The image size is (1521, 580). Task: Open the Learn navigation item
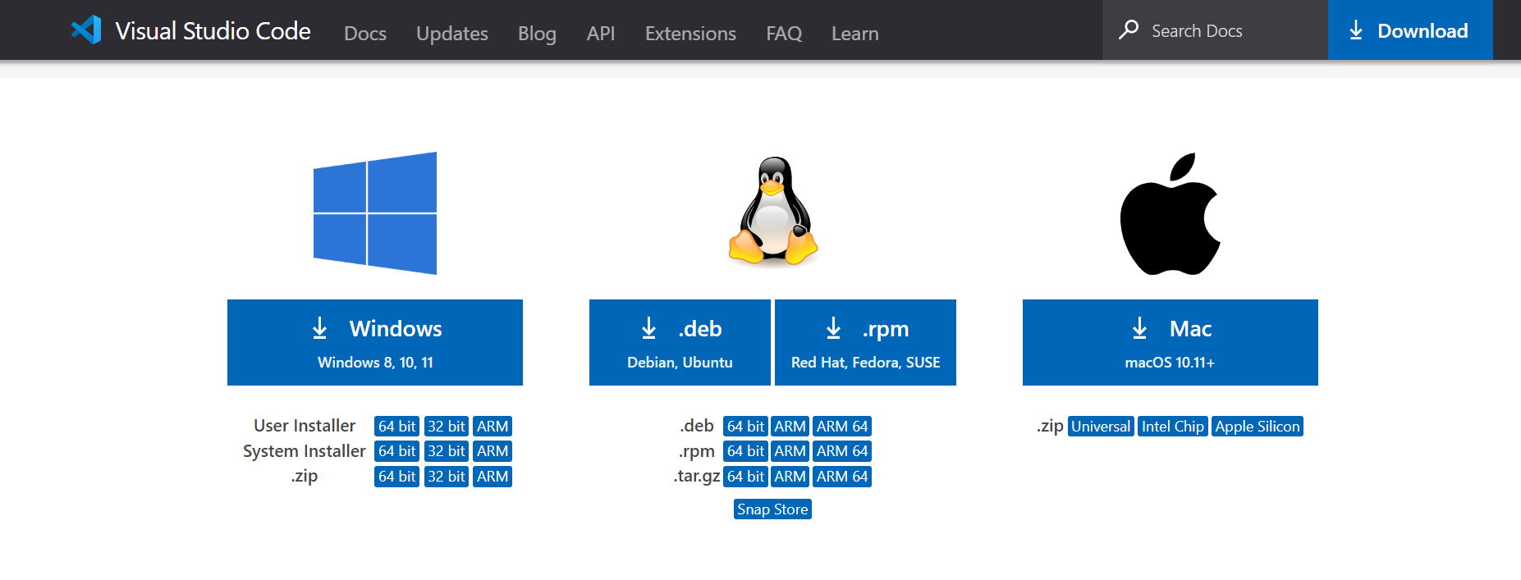pos(854,34)
